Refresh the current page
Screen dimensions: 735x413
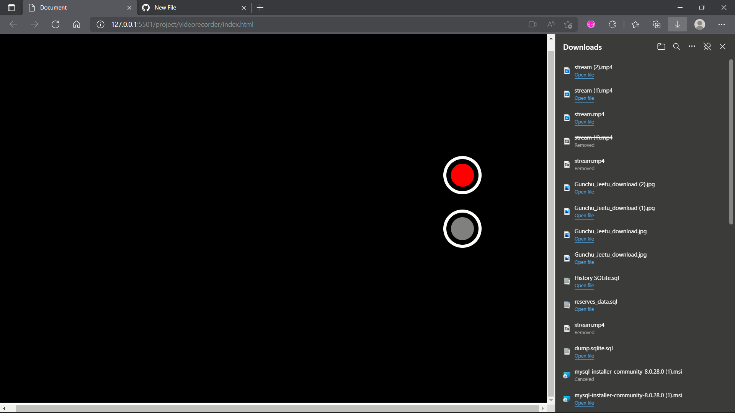[56, 24]
